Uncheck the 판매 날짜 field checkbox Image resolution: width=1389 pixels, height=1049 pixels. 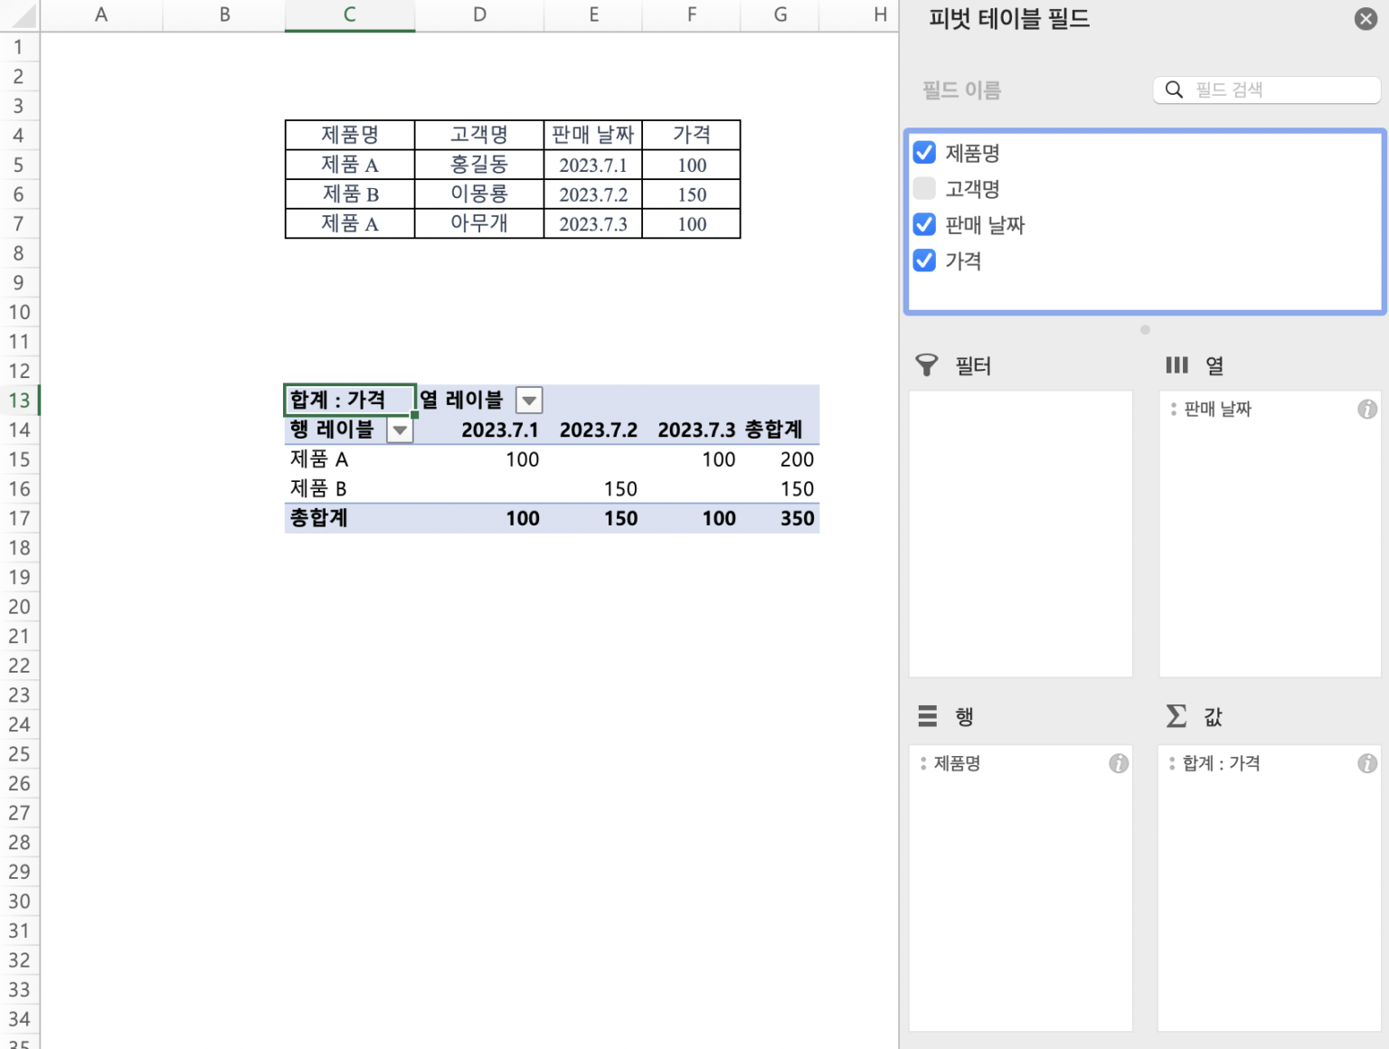(924, 224)
